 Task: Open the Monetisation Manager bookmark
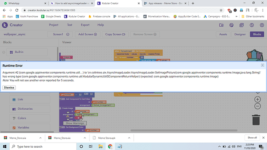(157, 16)
